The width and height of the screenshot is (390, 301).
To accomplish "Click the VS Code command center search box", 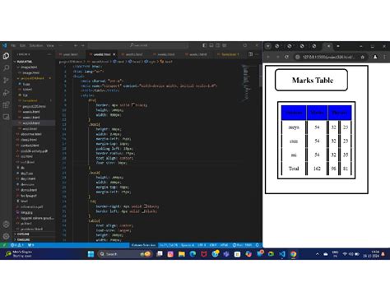I will click(138, 45).
